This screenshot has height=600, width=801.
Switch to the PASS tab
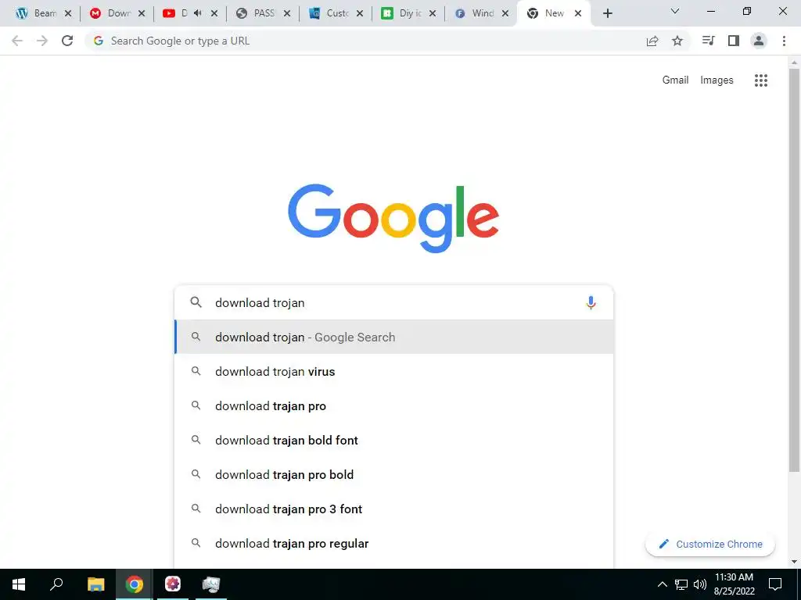263,13
